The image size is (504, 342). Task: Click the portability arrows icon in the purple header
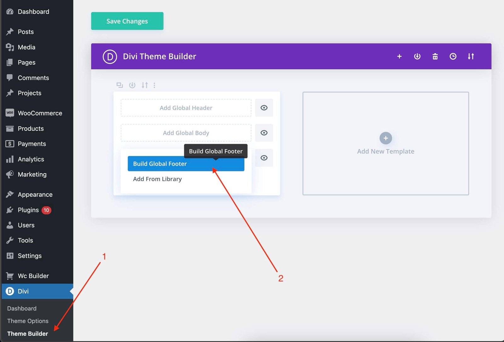pyautogui.click(x=471, y=56)
